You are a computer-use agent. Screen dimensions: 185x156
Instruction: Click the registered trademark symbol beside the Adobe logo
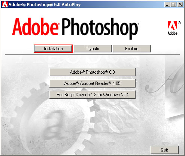[179, 23]
